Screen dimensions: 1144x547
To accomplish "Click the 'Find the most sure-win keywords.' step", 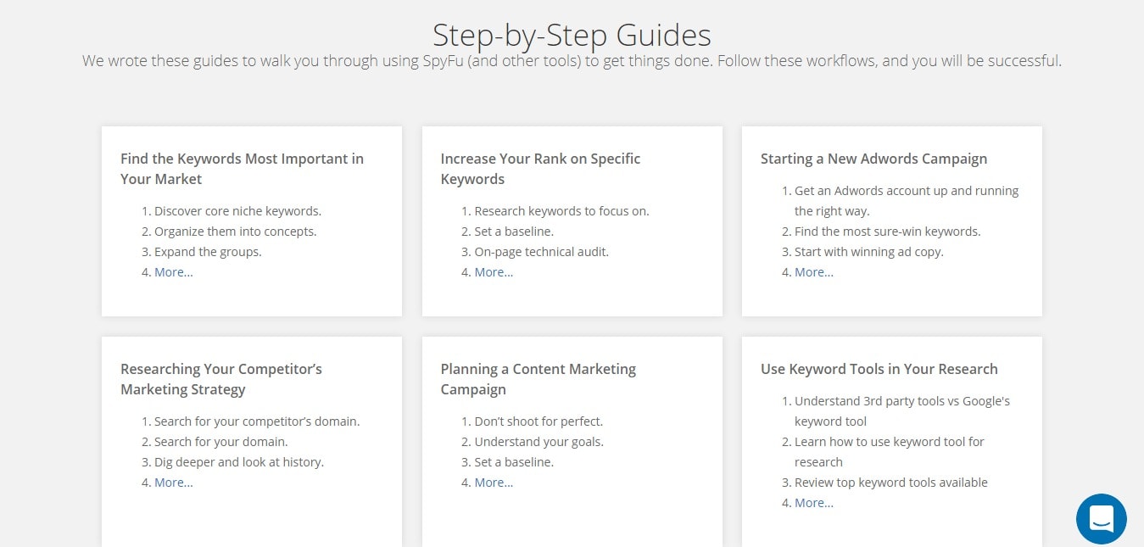I will coord(887,232).
